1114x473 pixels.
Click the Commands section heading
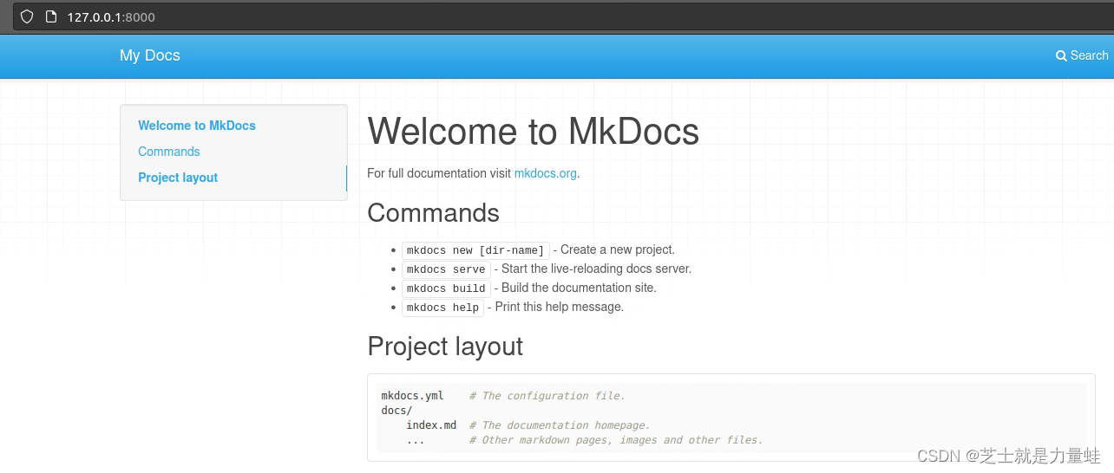pos(434,213)
